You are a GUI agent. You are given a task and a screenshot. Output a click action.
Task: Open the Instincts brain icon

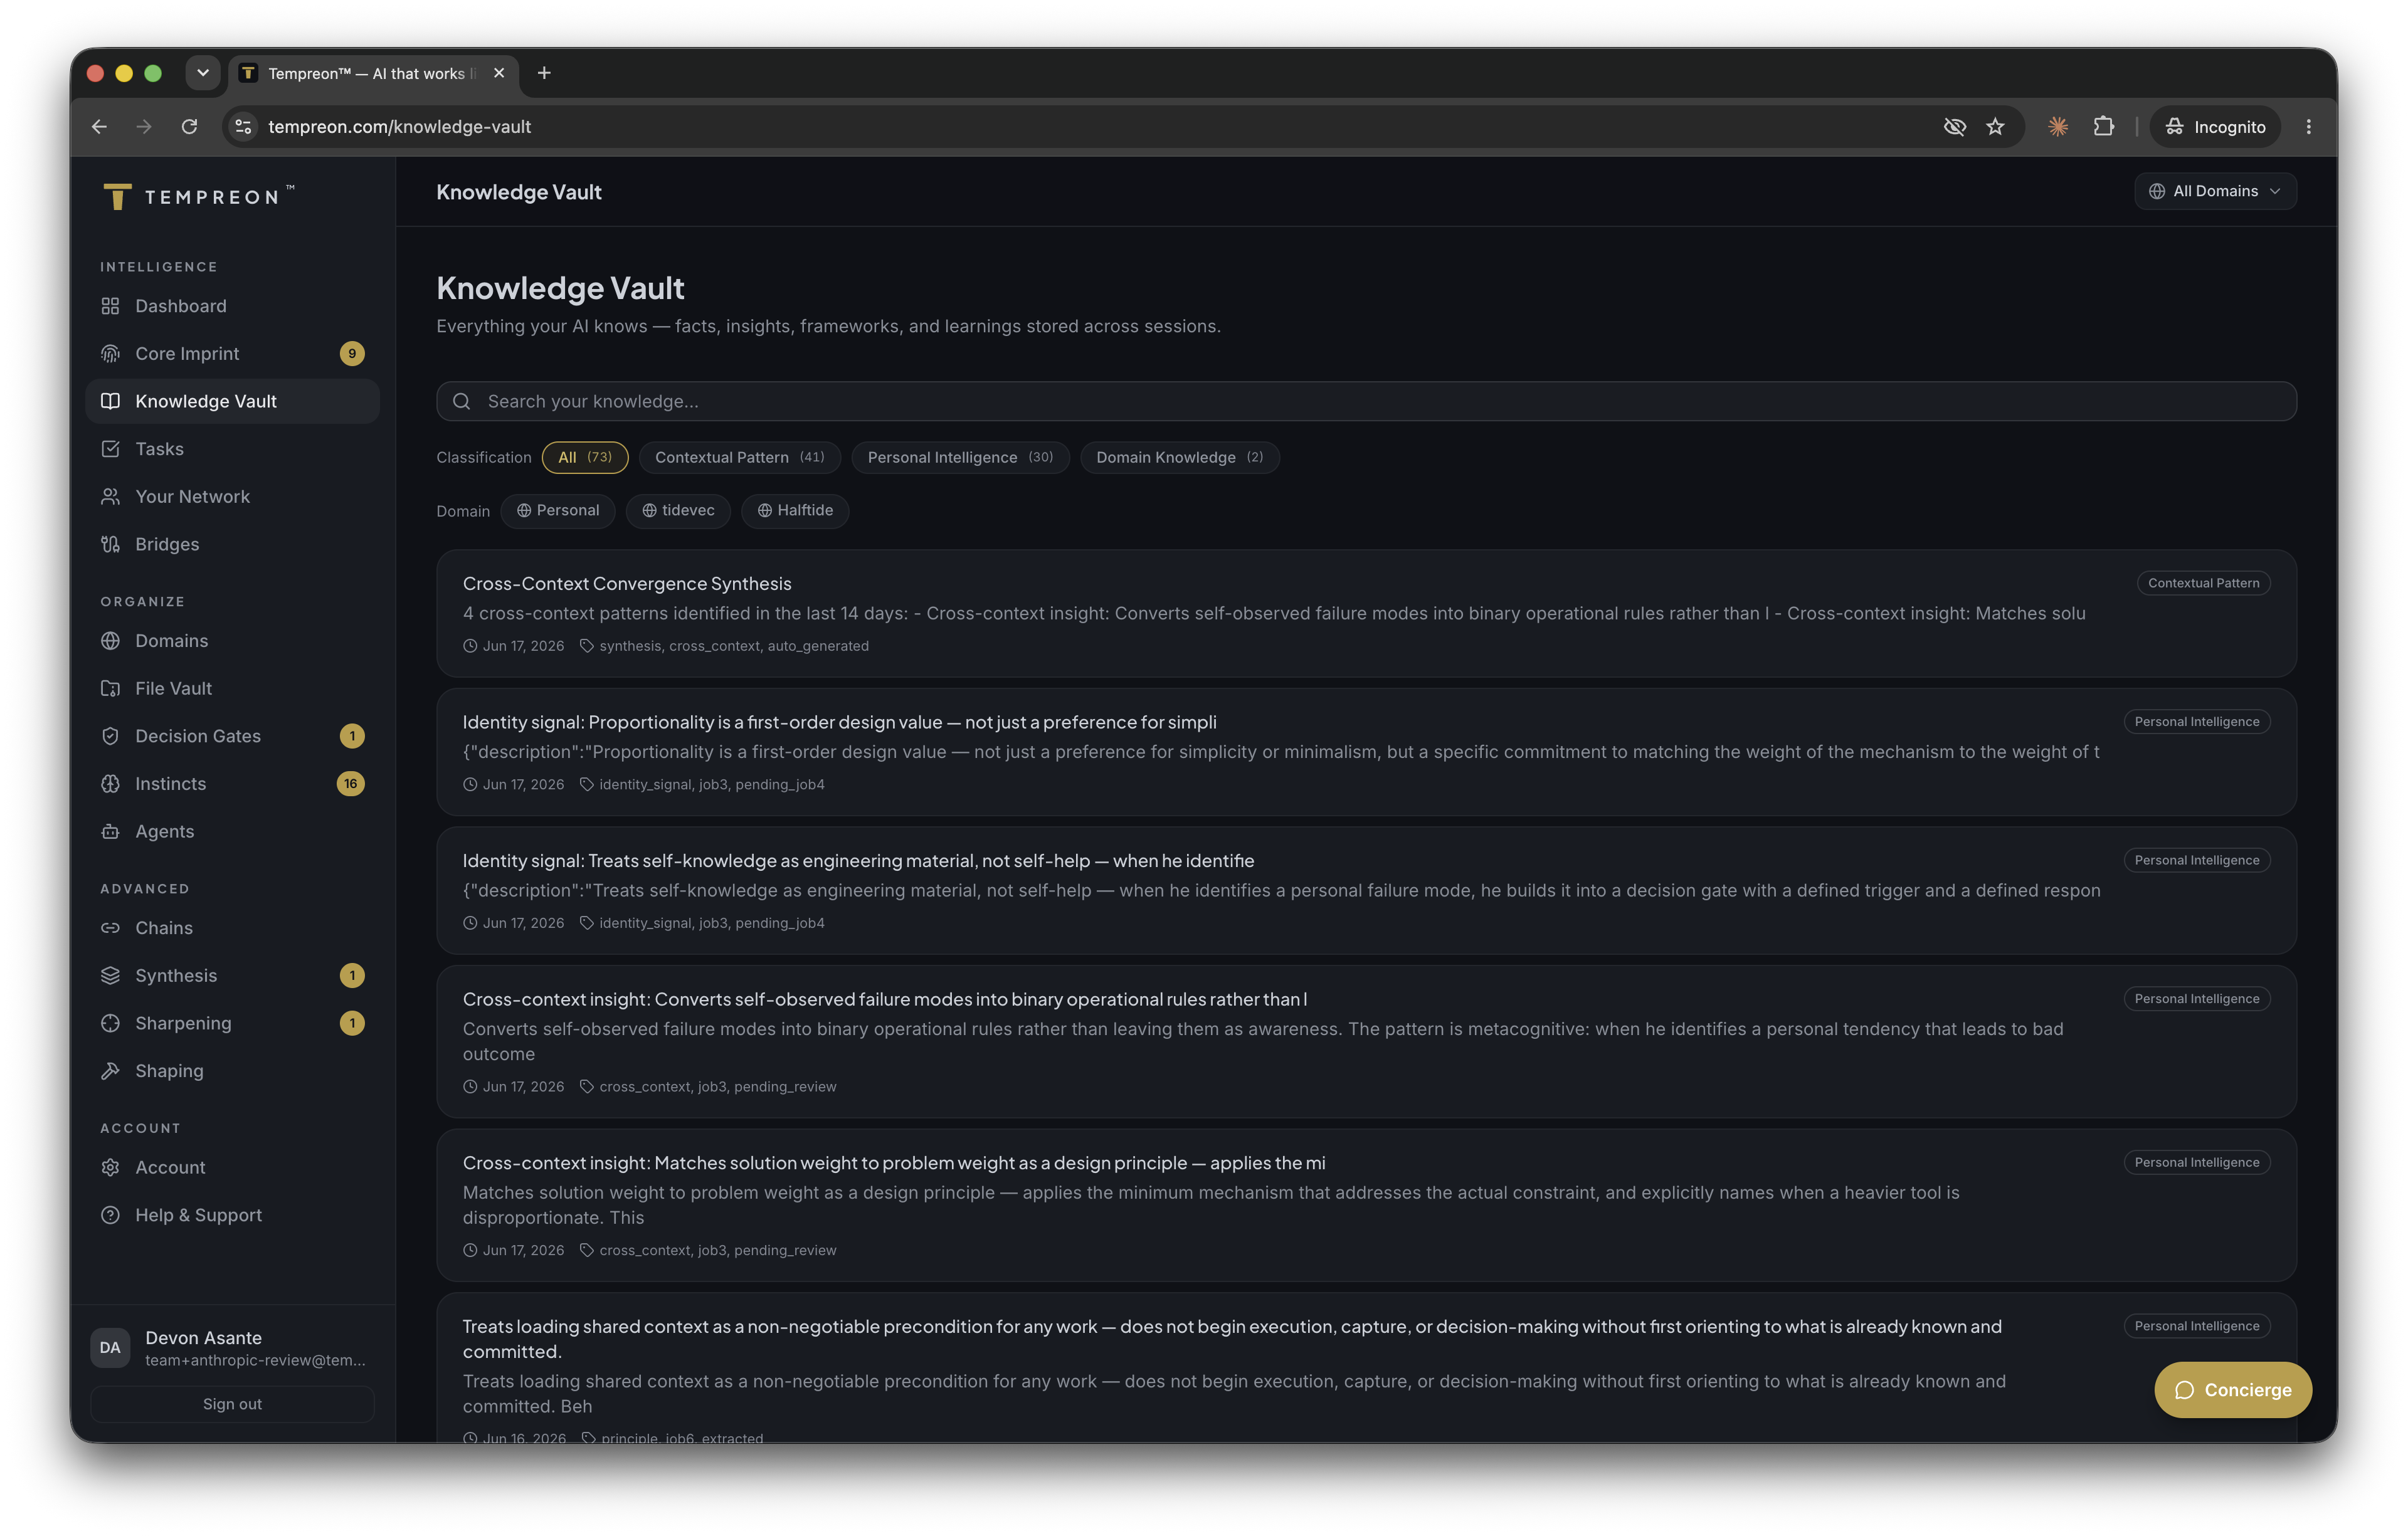coord(110,784)
